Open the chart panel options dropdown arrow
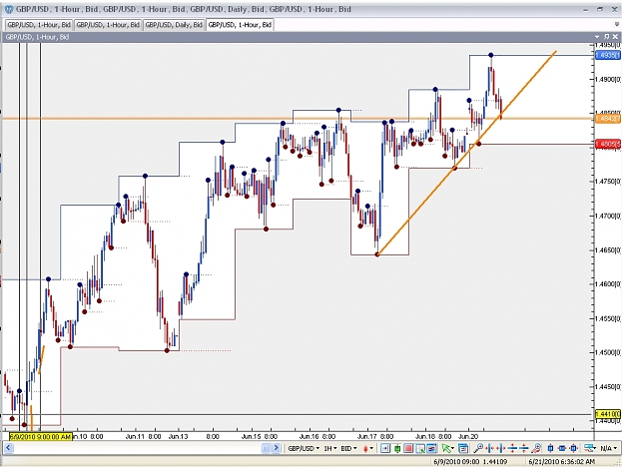The height and width of the screenshot is (469, 624). 597,37
